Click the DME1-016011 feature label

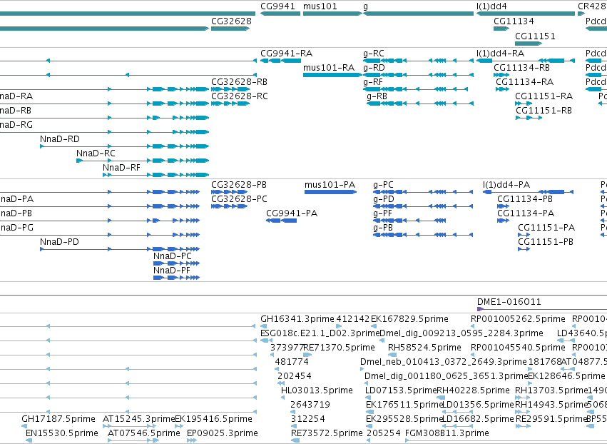509,302
